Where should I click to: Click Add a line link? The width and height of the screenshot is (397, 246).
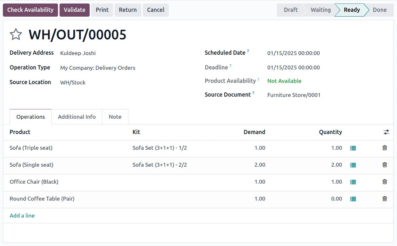coord(22,216)
